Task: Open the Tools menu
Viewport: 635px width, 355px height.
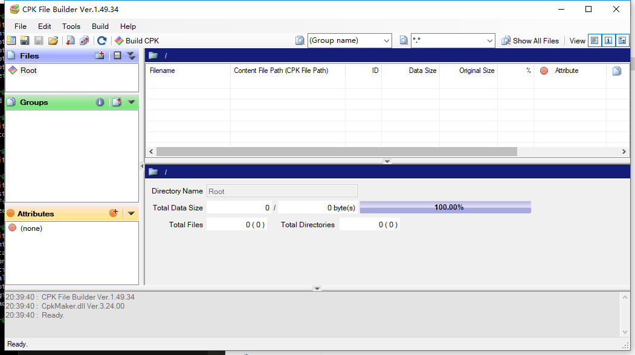Action: [x=71, y=27]
